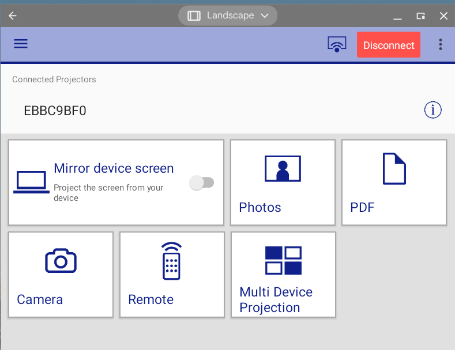The width and height of the screenshot is (455, 350).
Task: Click the projector wireless connection icon
Action: 337,44
